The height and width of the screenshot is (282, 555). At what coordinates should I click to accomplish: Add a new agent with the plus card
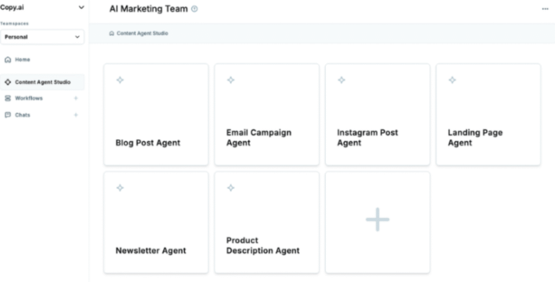click(377, 220)
